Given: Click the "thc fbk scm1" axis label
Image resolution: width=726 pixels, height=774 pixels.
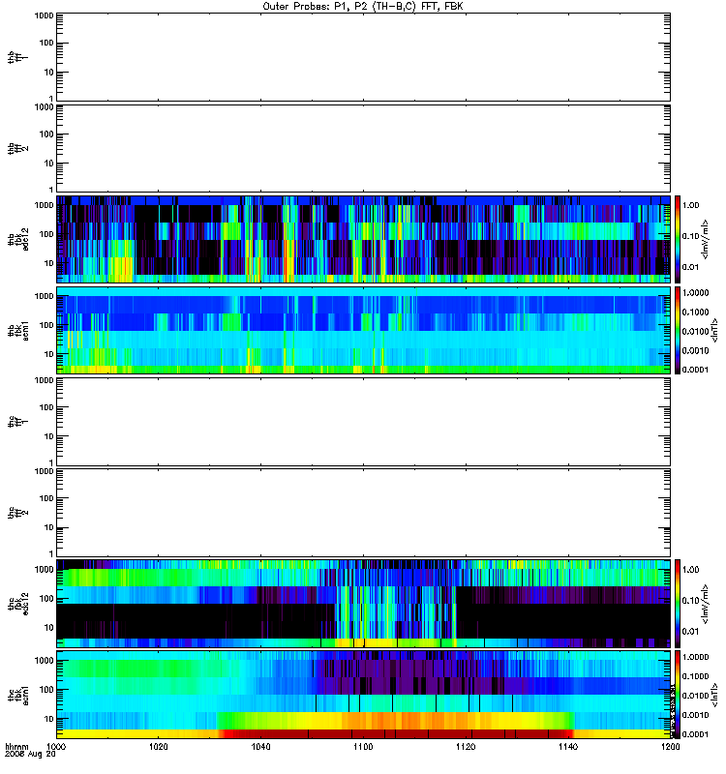Looking at the screenshot, I should click(17, 695).
